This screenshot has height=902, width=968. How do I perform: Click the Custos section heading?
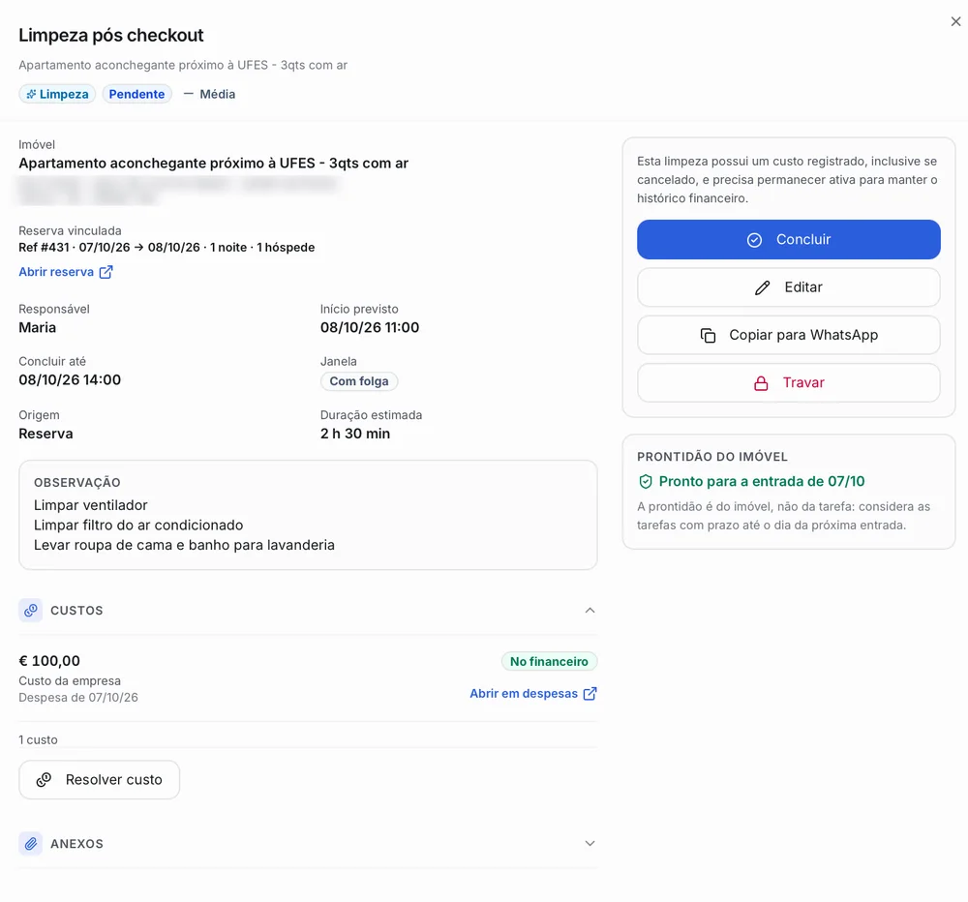pos(76,610)
